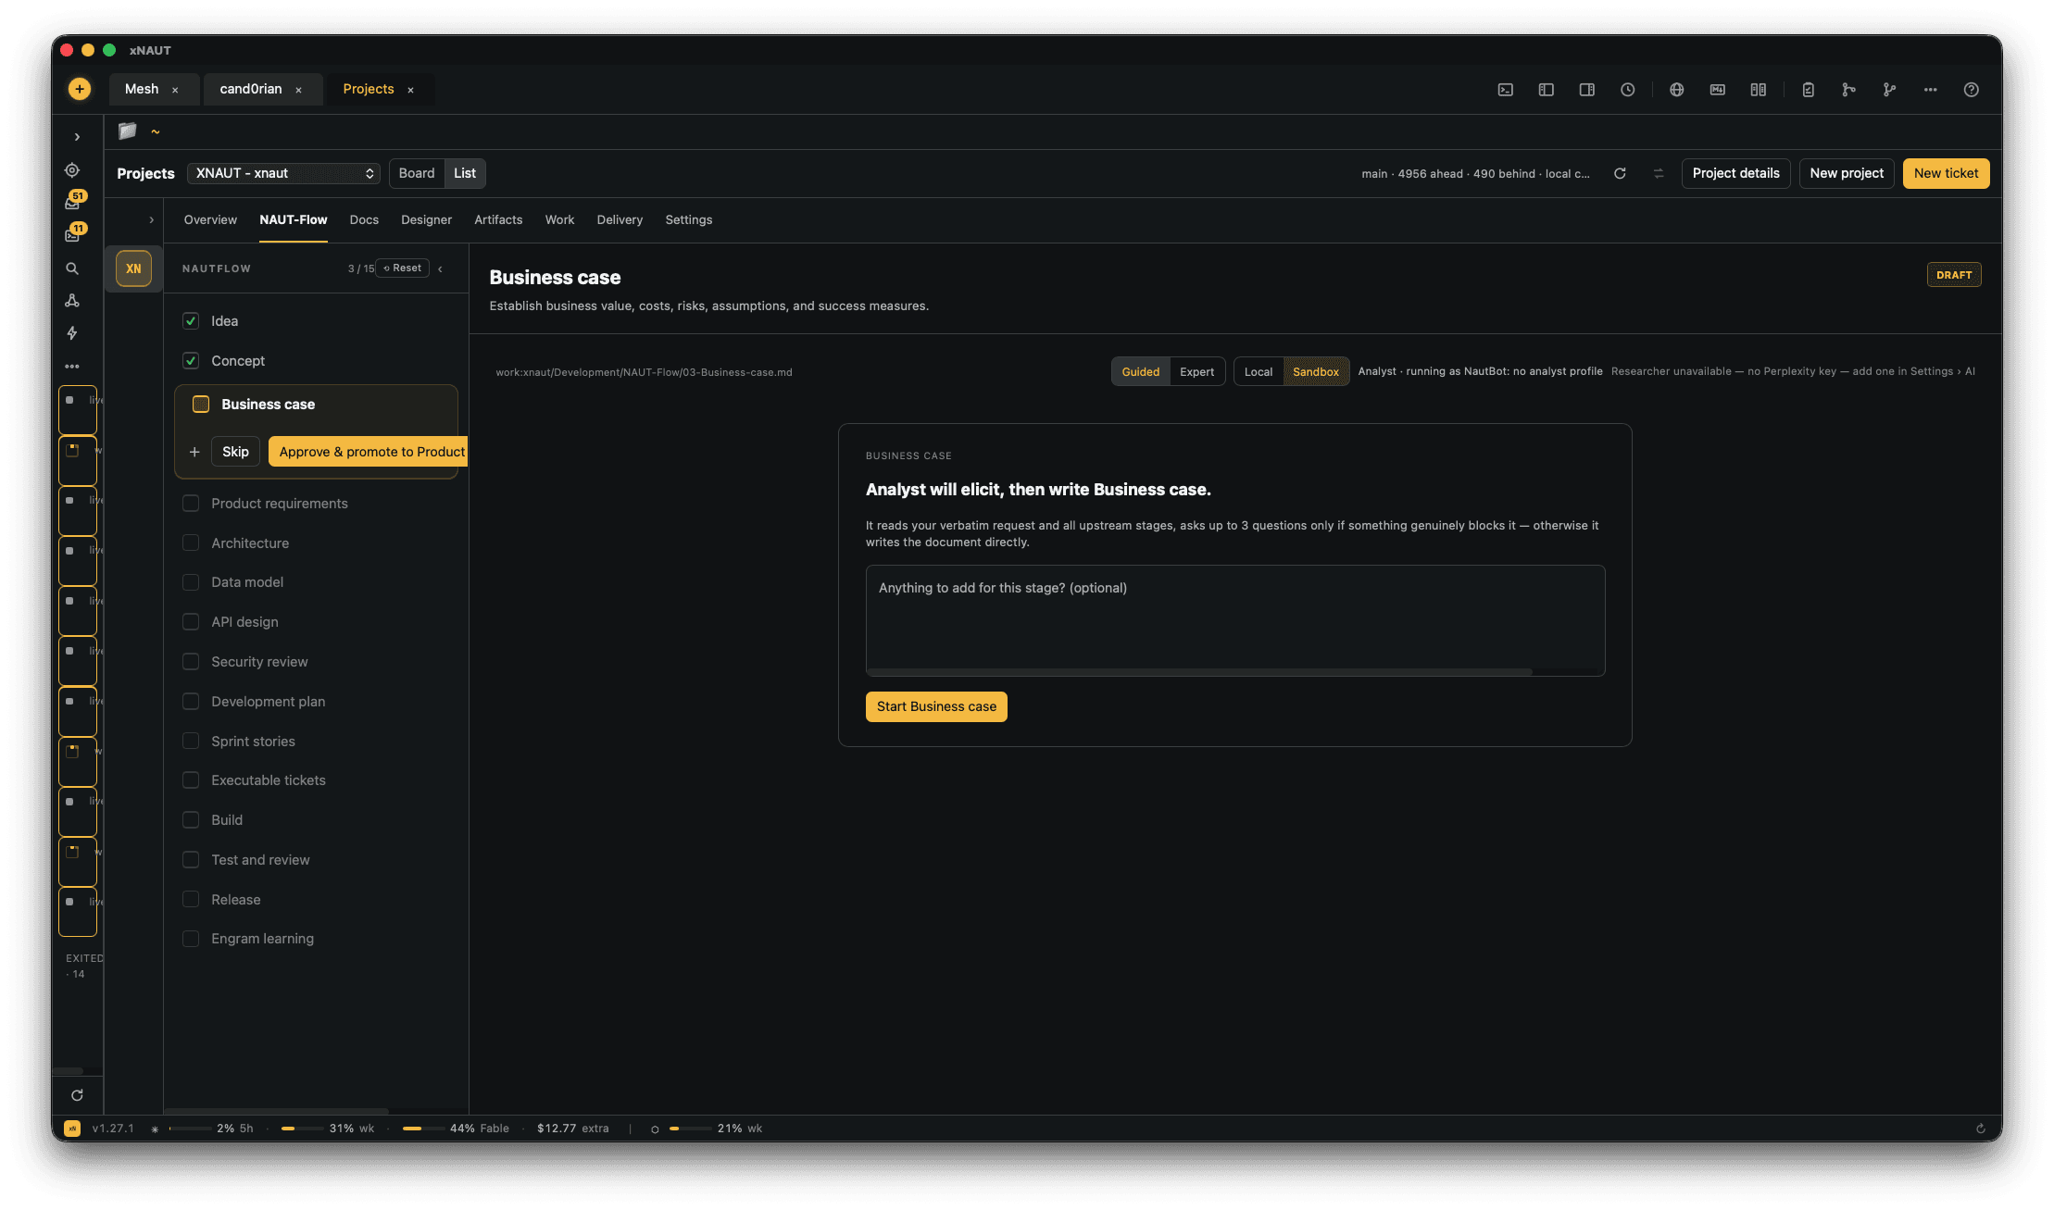Click the yellow plus new tab button
This screenshot has height=1210, width=2054.
[80, 89]
